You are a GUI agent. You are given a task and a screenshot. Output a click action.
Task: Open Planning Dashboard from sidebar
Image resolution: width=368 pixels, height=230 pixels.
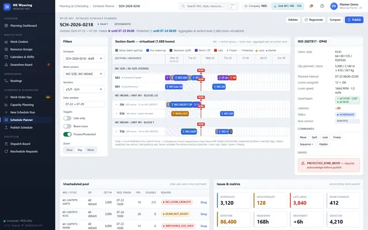pyautogui.click(x=24, y=25)
